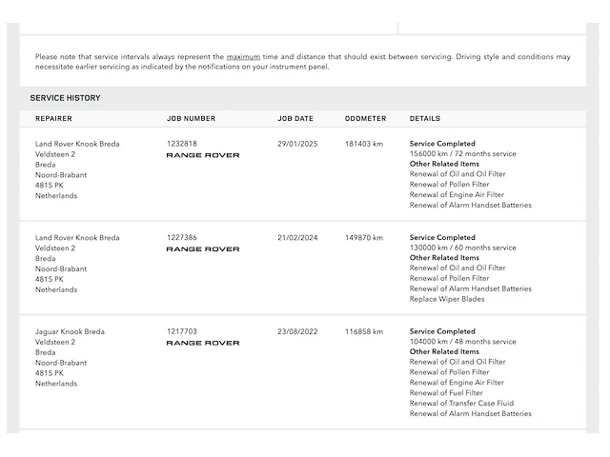Screen dimensions: 610x457
Task: Click the Range Rover logo for job 1232818
Action: point(203,155)
